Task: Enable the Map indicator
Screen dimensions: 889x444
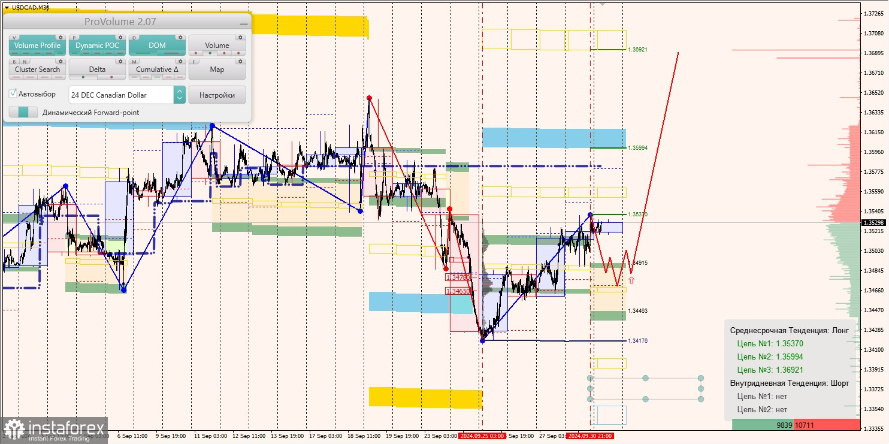Action: [217, 70]
